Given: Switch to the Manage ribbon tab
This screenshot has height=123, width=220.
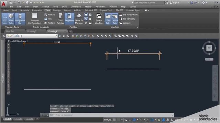Looking at the screenshot, I should click(57, 10).
